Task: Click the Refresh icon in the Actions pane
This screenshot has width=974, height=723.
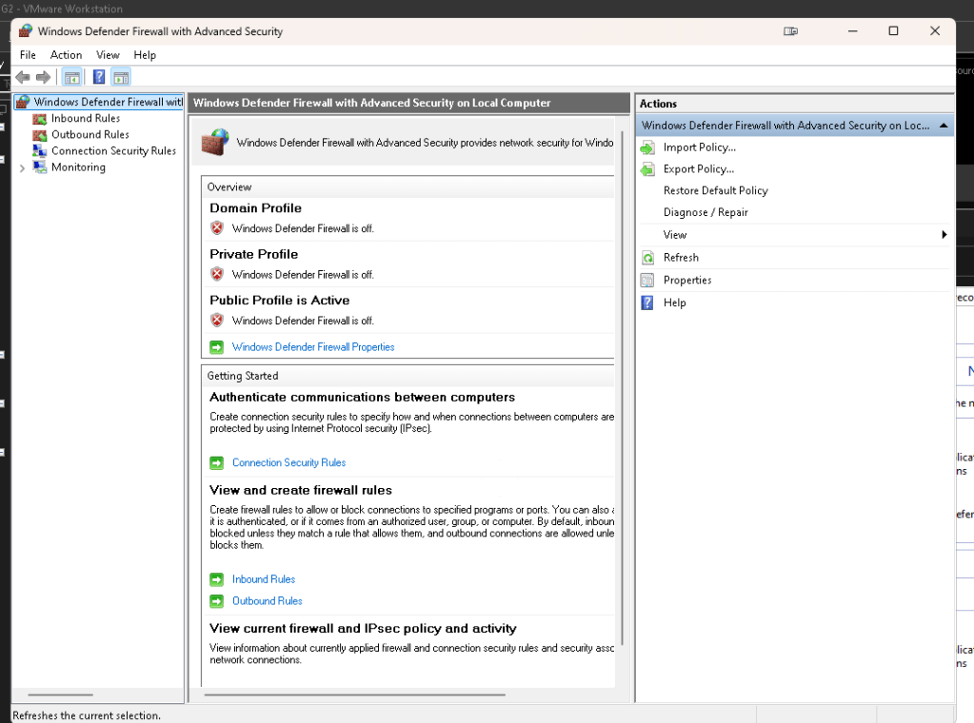Action: coord(647,258)
